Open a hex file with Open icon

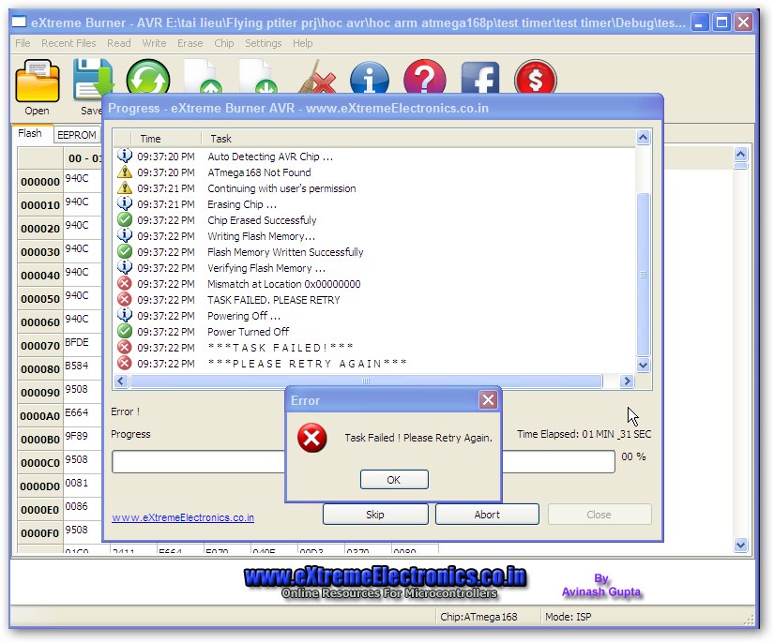pos(37,81)
